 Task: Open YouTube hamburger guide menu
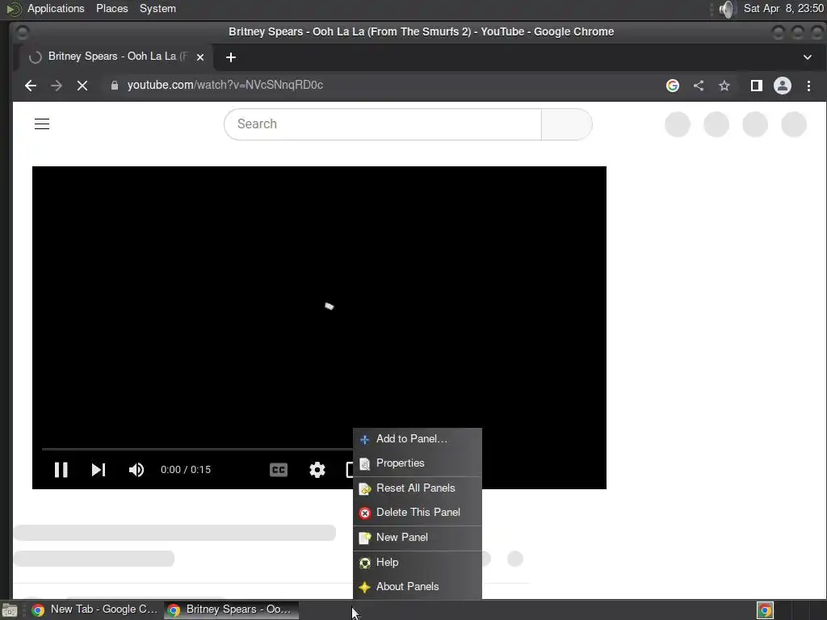click(x=42, y=124)
